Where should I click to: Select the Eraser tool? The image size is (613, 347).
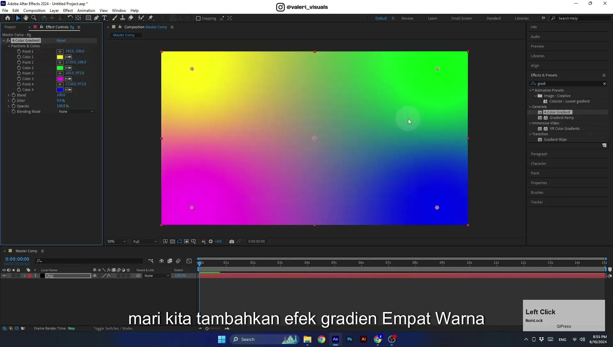(x=131, y=18)
